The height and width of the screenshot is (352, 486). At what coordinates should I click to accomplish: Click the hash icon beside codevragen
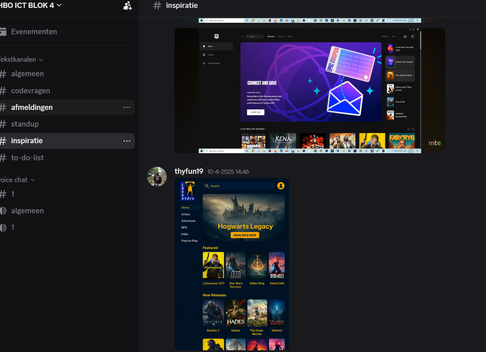(x=3, y=91)
